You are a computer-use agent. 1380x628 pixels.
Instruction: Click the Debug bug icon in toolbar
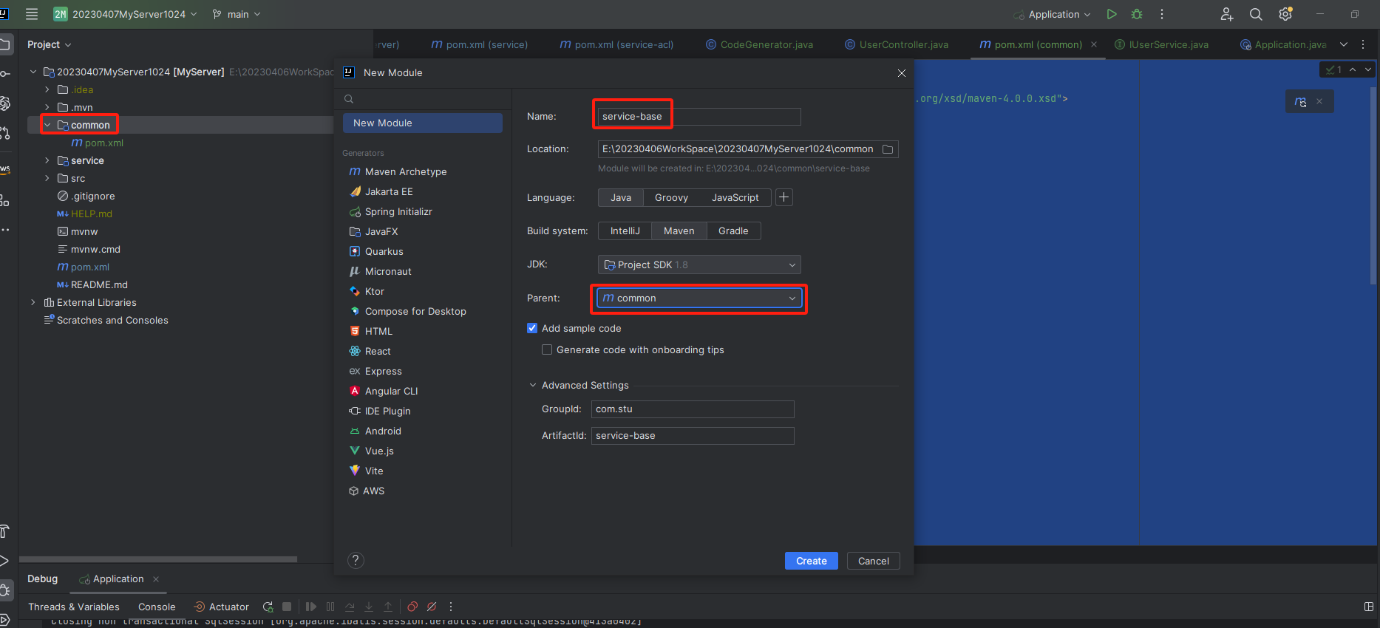click(x=1137, y=14)
